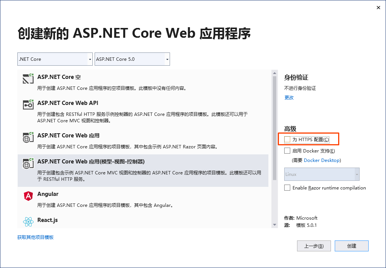Click the 上一步(B) button

[x=314, y=246]
